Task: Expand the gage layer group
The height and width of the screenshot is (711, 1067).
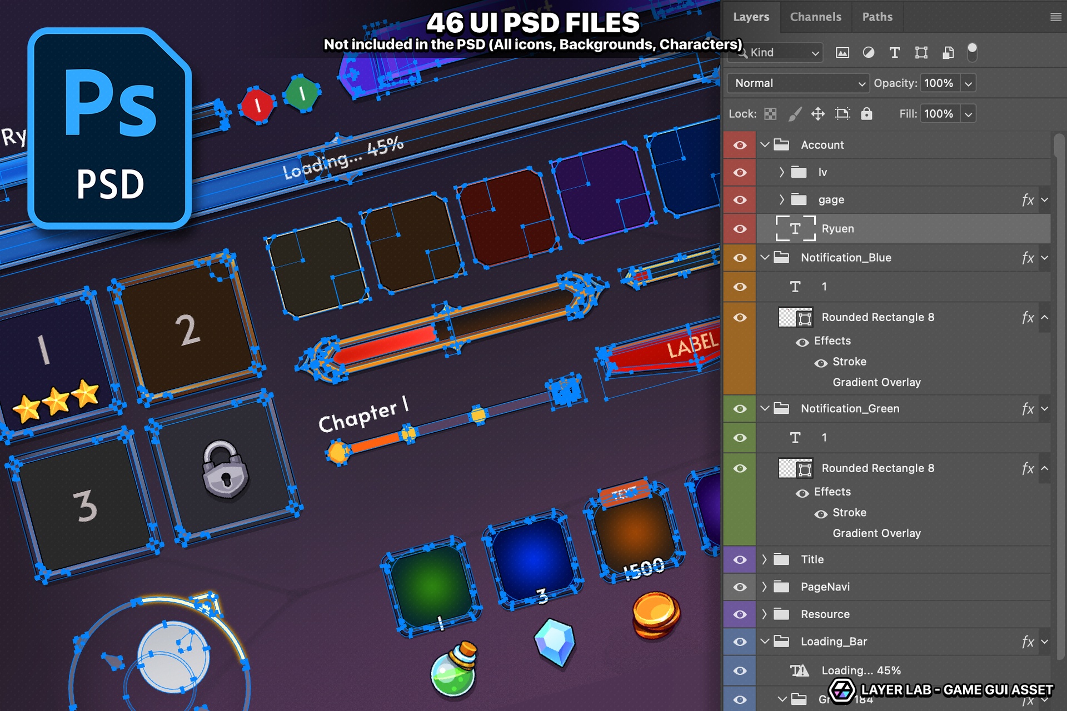Action: click(781, 199)
